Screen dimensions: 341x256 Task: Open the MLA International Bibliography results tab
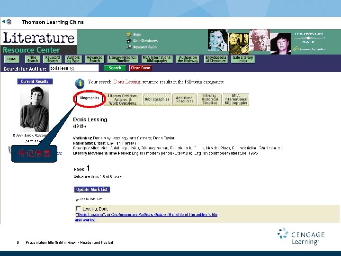click(236, 100)
